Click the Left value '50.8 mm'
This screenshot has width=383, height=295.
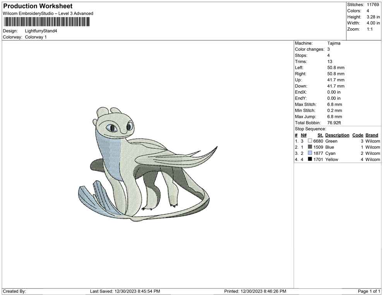(336, 68)
